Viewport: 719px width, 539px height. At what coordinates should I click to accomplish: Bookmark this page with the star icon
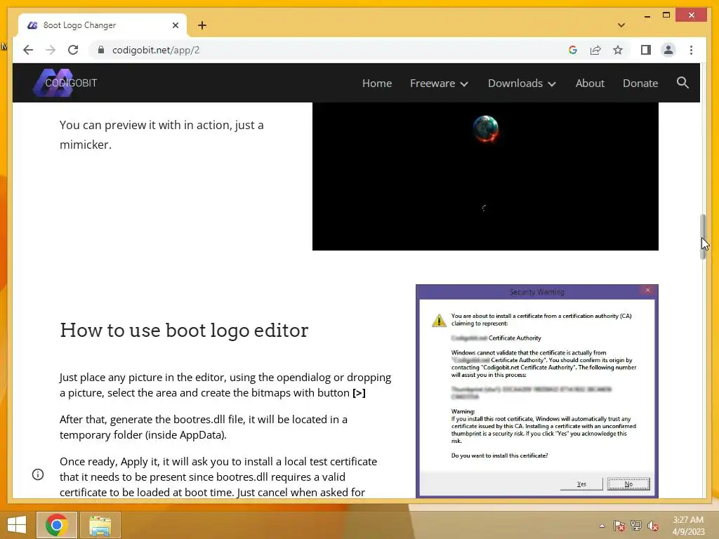click(x=618, y=50)
